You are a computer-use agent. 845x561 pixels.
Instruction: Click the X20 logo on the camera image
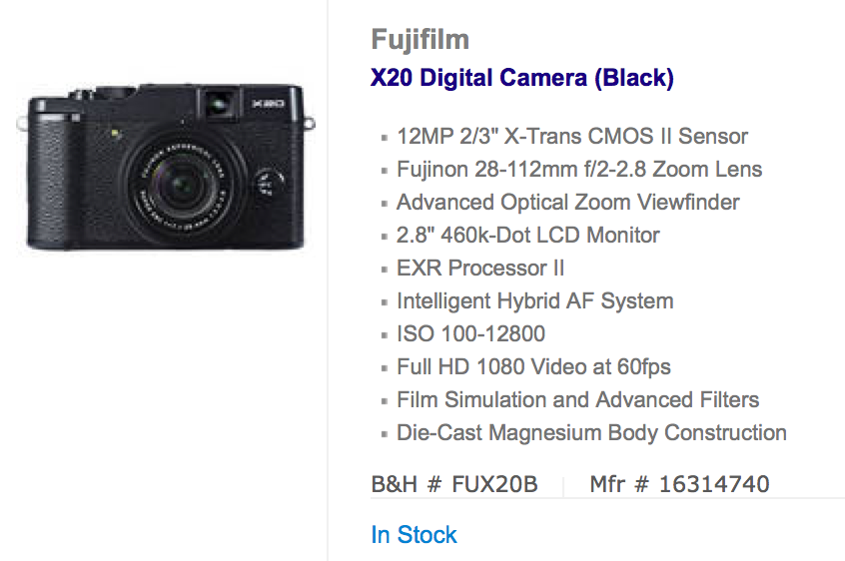point(268,104)
